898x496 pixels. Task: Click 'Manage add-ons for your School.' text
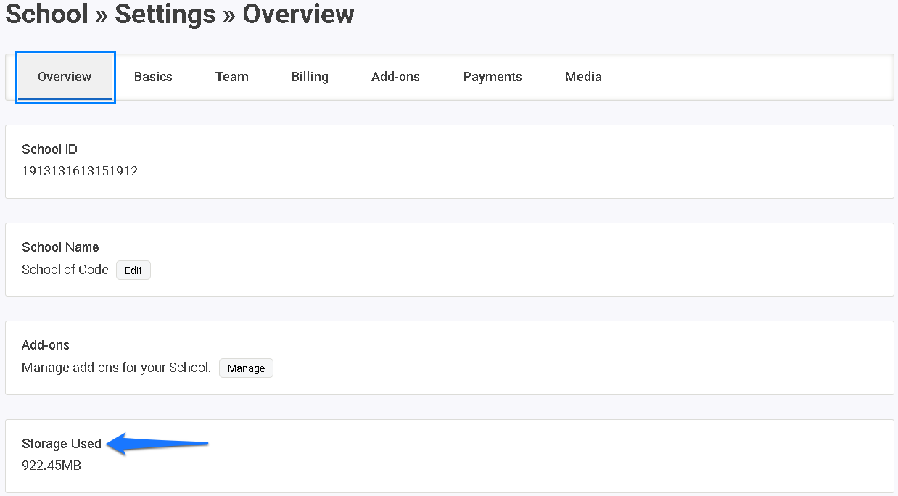pos(116,368)
